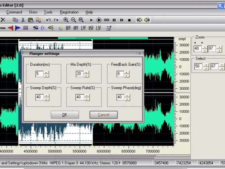225x169 pixels.
Task: Toggle loop playback infinity icon
Action: tap(107, 20)
